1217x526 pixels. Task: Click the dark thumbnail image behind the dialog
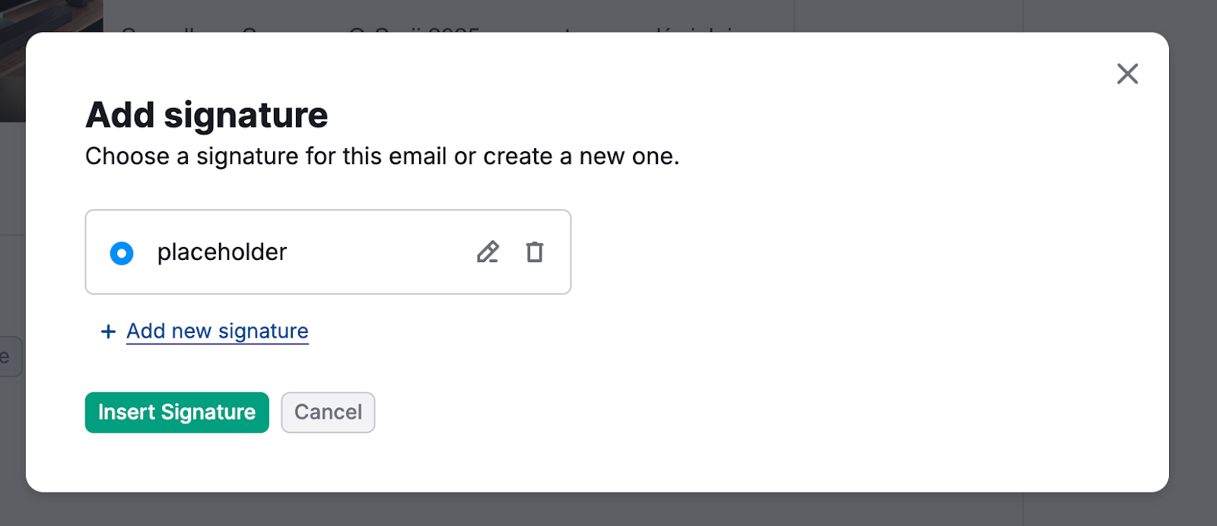coord(46,15)
